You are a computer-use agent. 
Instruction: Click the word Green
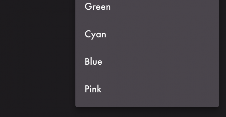click(x=97, y=7)
